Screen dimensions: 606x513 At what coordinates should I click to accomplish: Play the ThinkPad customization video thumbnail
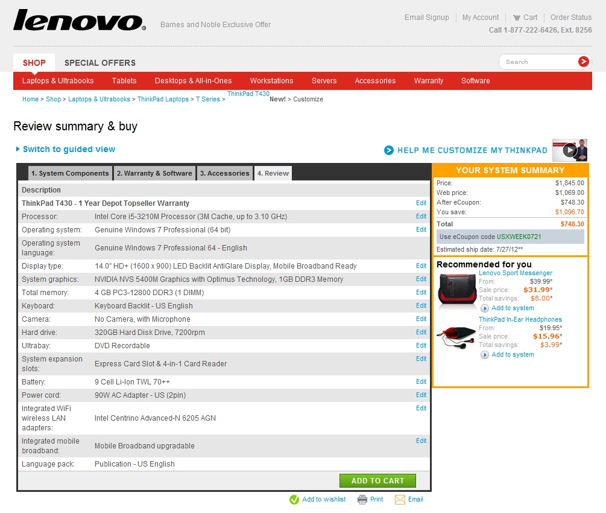click(x=570, y=150)
